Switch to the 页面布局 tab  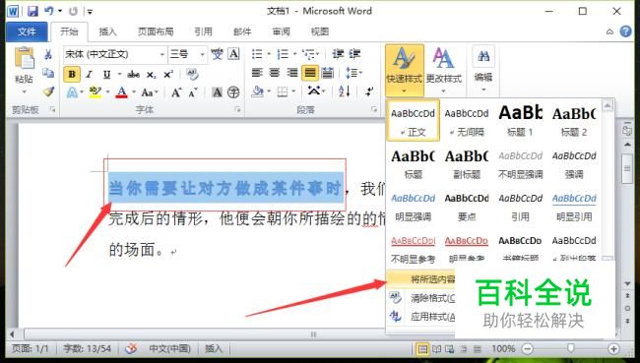[156, 31]
